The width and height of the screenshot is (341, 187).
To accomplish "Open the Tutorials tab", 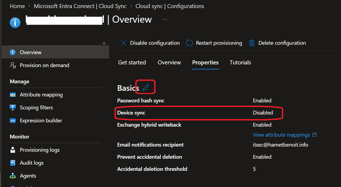I will [240, 62].
